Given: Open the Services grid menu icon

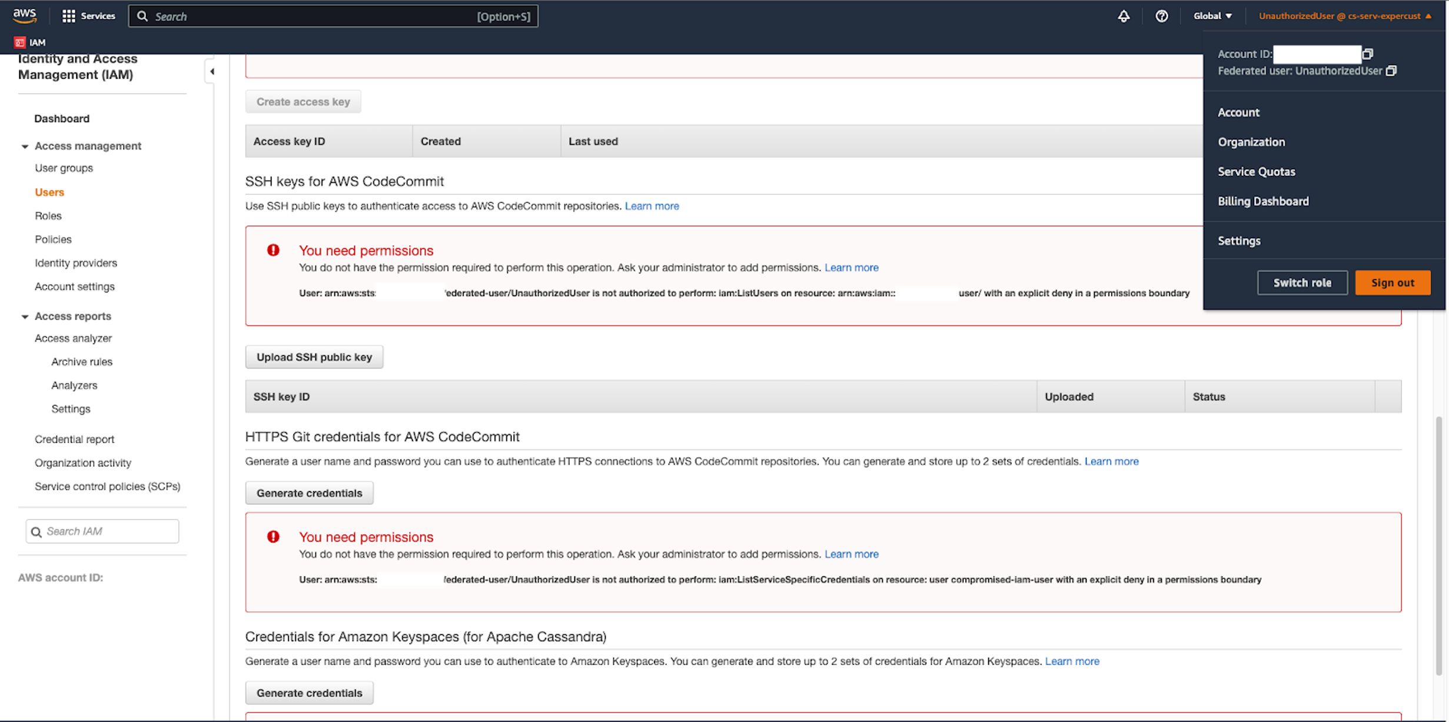Looking at the screenshot, I should point(69,16).
